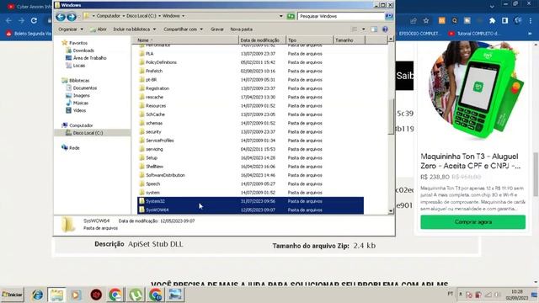539x303 pixels.
Task: Open Tutorial COMPLETO bookmark in Chrome
Action: click(474, 34)
